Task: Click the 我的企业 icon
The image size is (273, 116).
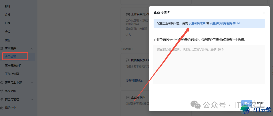Action: [x=2, y=108]
